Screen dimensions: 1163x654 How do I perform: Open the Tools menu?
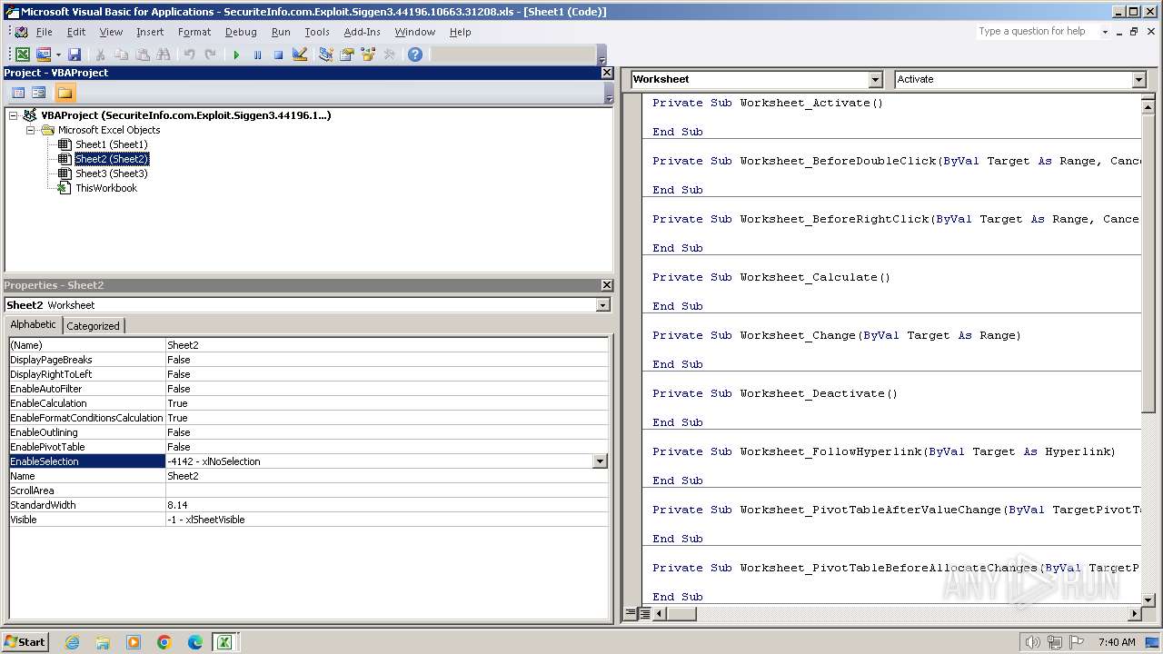click(317, 32)
